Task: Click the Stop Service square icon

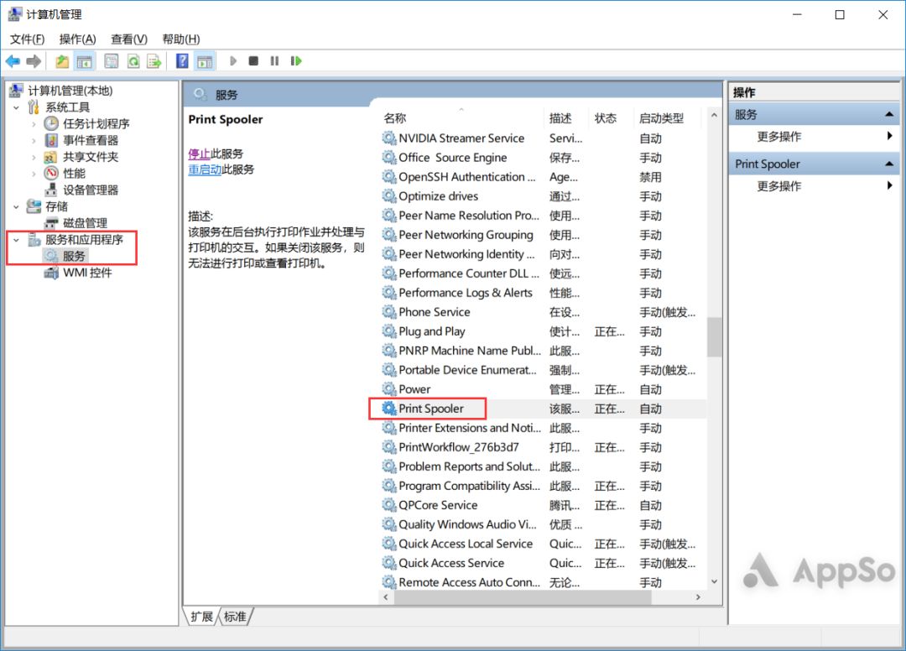Action: click(x=253, y=61)
